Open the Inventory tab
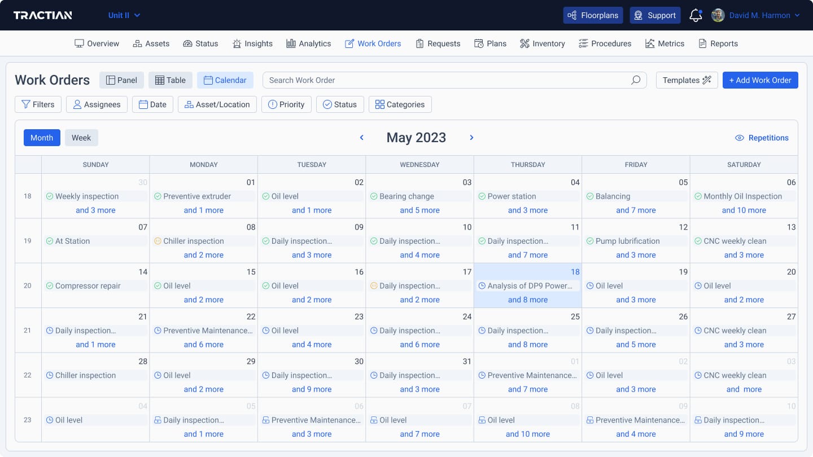The height and width of the screenshot is (457, 813). (542, 43)
